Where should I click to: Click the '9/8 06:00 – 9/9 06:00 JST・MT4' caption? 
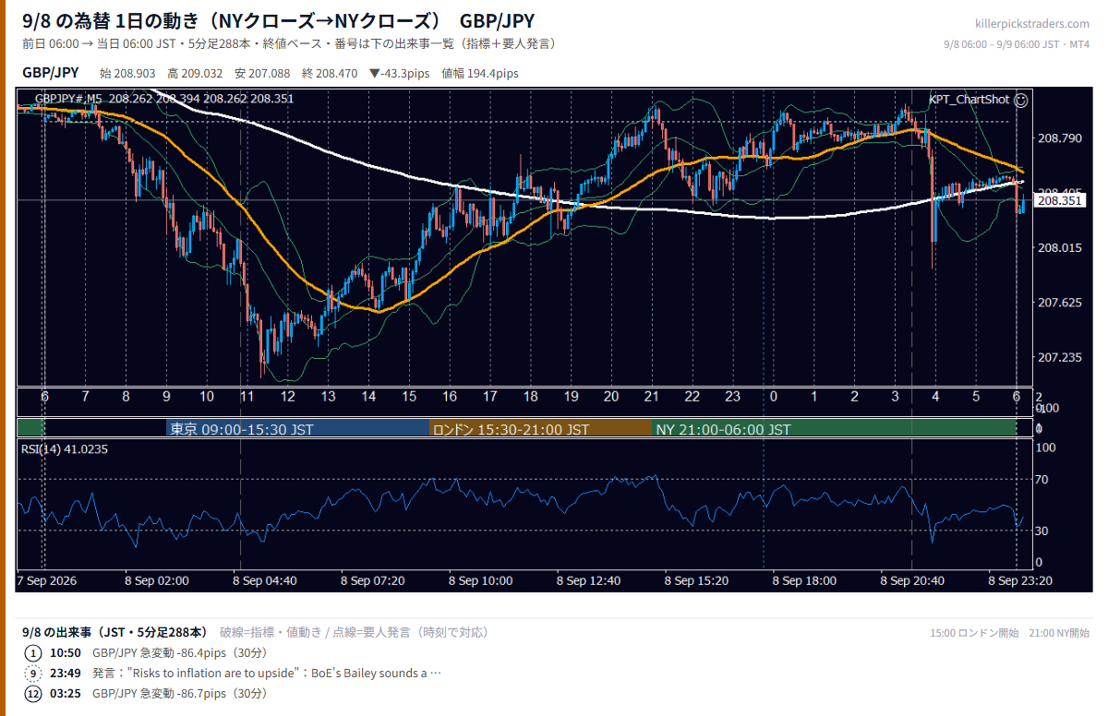[x=1017, y=44]
